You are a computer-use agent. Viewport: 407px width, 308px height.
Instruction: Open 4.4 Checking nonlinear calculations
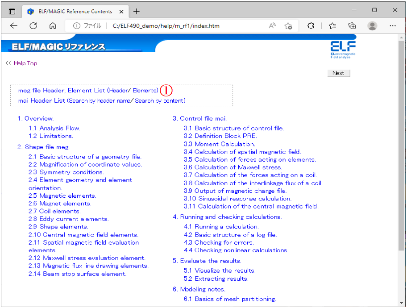236,250
